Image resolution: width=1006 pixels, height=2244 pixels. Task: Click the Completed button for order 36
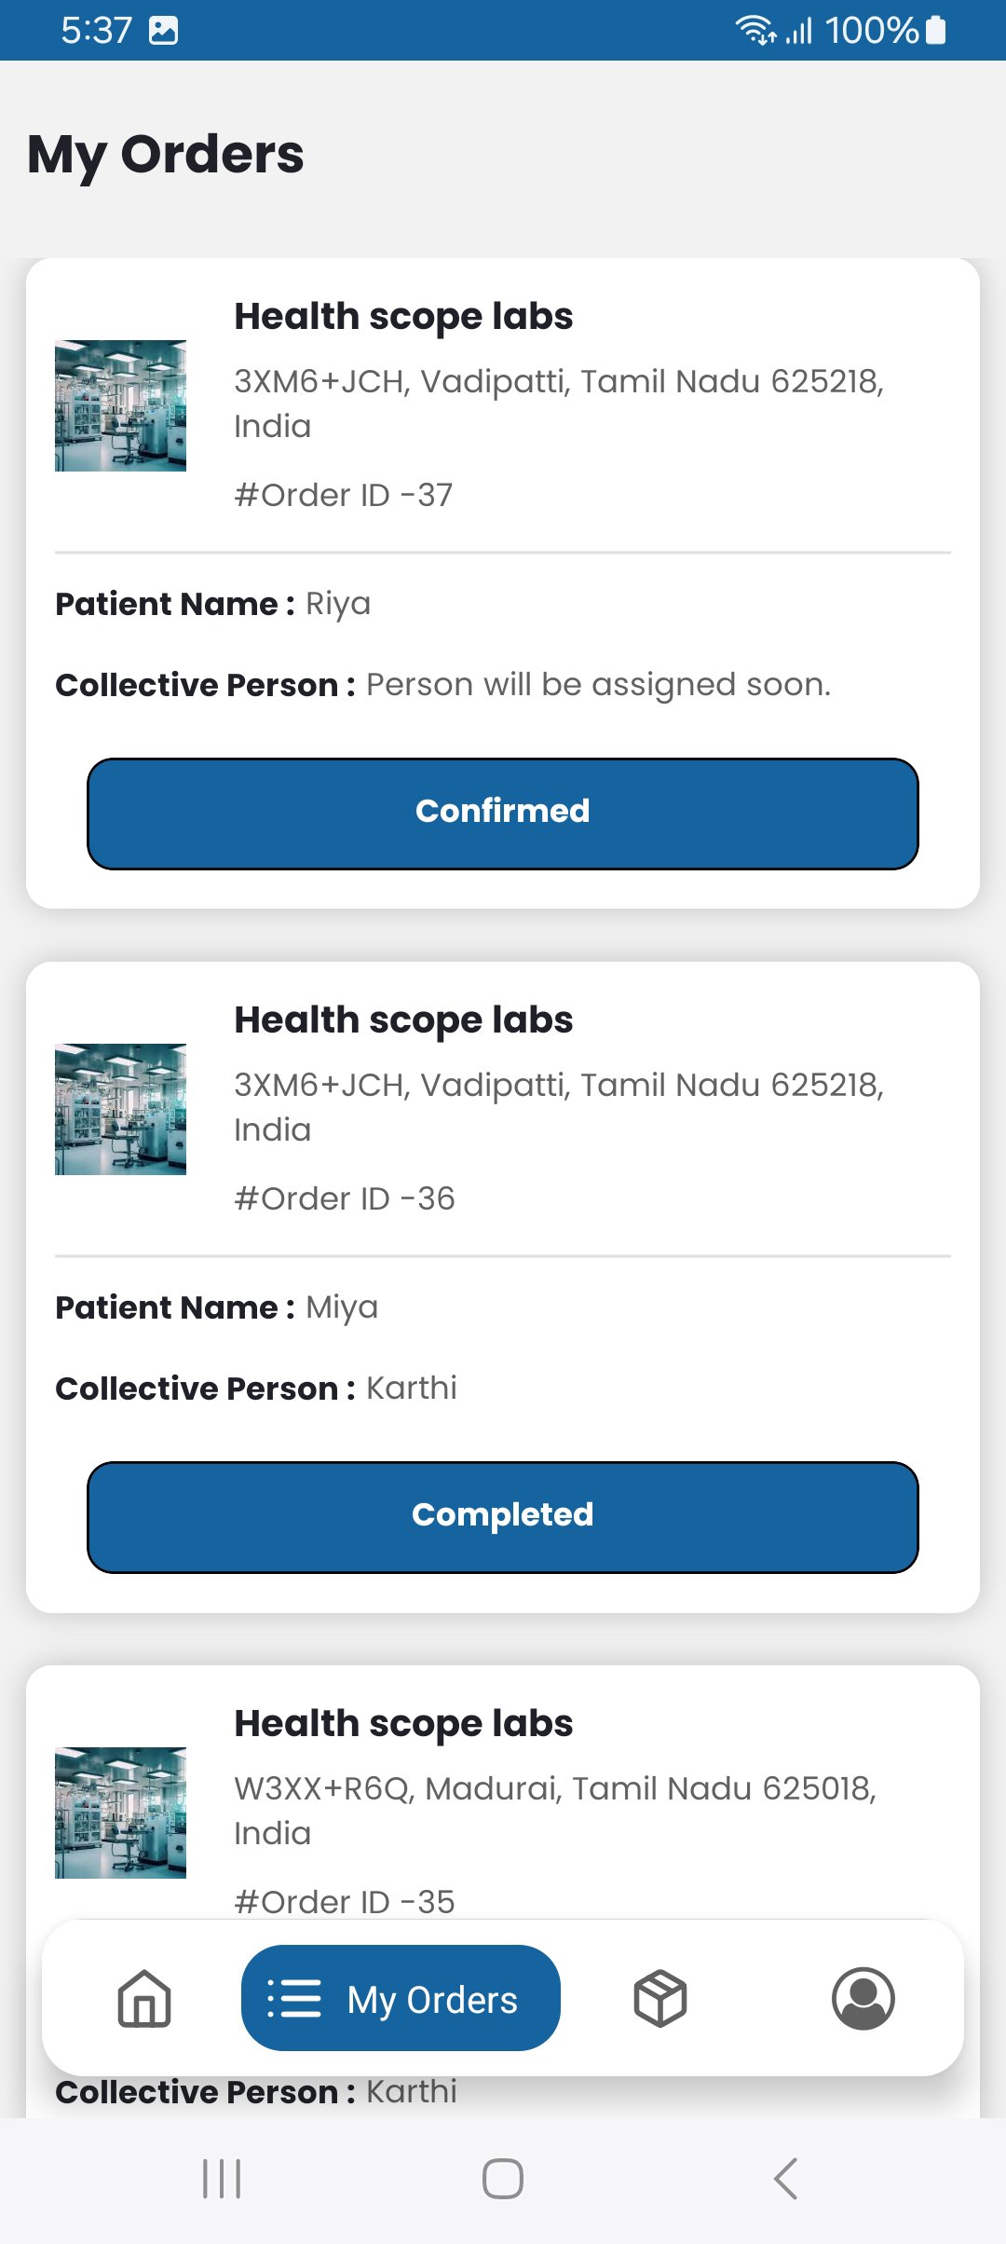(503, 1516)
